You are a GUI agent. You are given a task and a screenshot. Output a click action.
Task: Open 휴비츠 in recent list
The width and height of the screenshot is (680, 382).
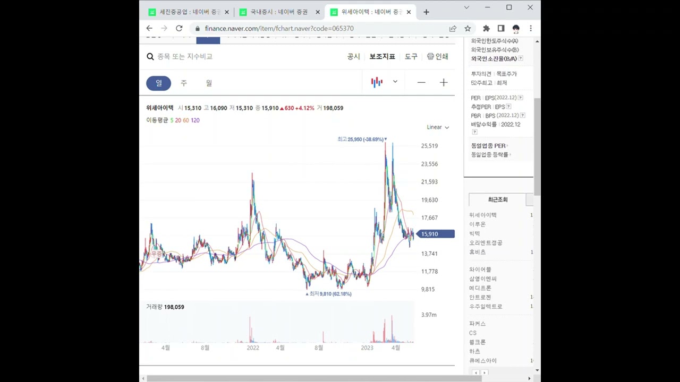coord(478,252)
